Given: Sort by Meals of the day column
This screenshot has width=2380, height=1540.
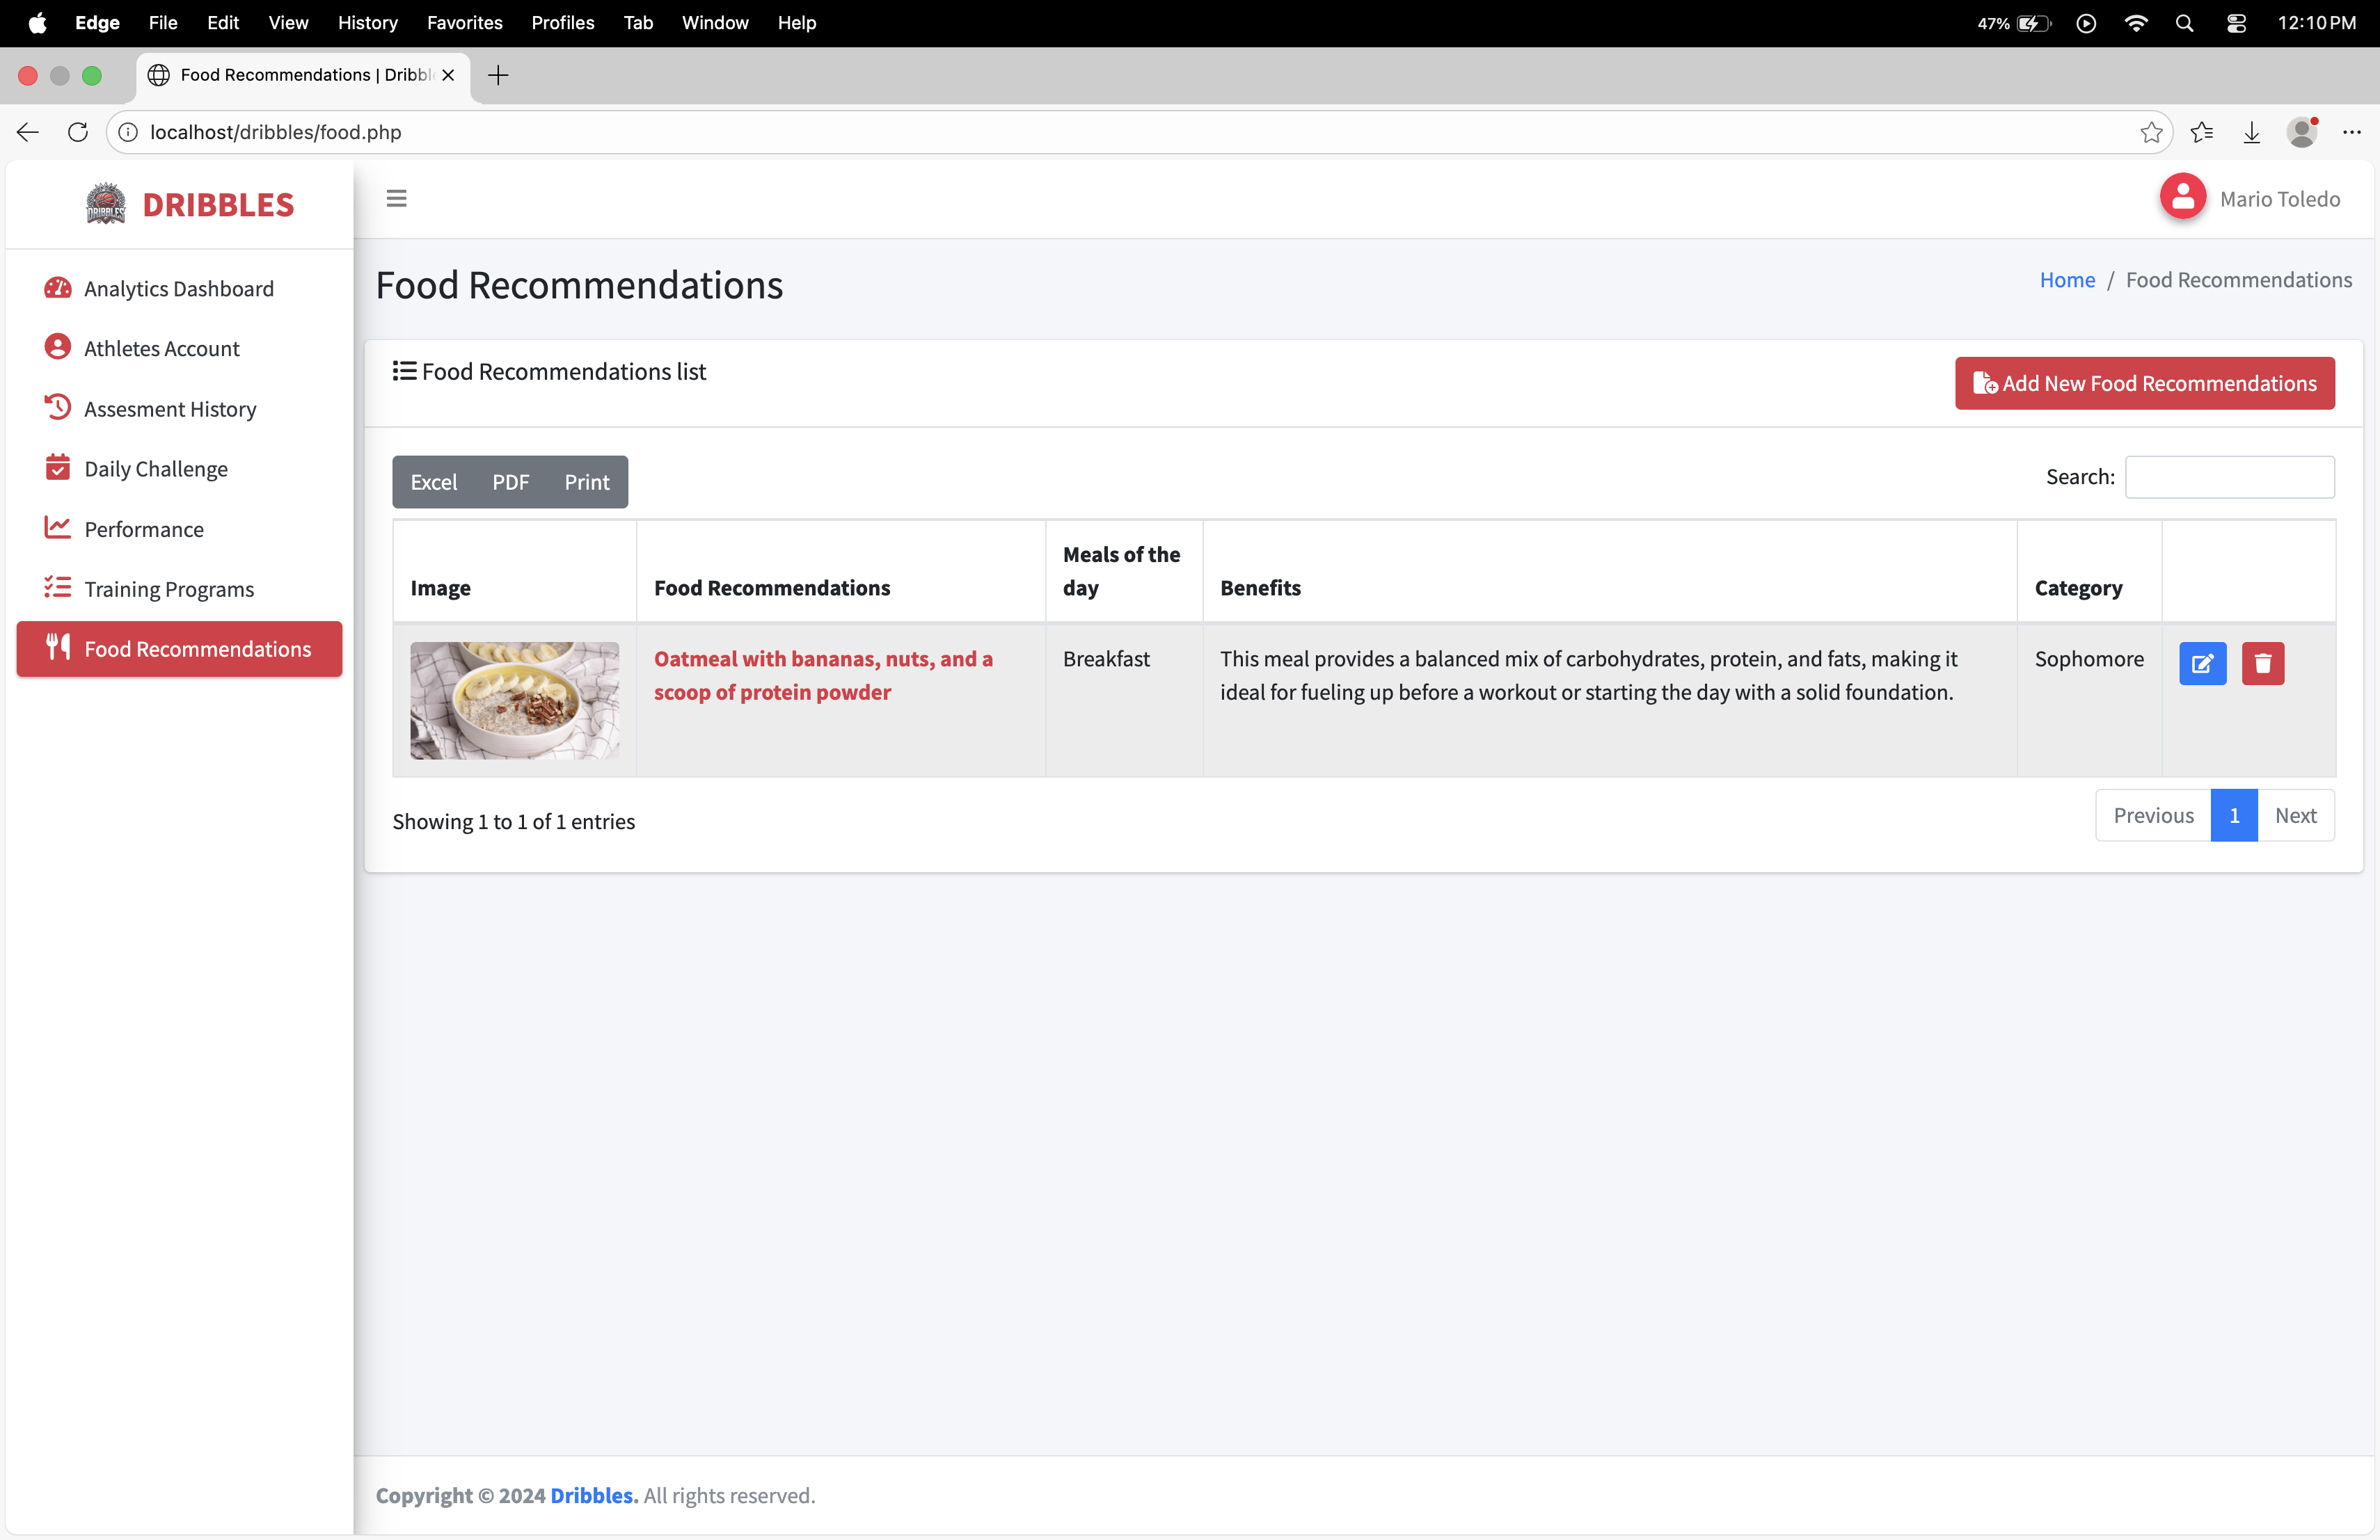Looking at the screenshot, I should point(1121,570).
